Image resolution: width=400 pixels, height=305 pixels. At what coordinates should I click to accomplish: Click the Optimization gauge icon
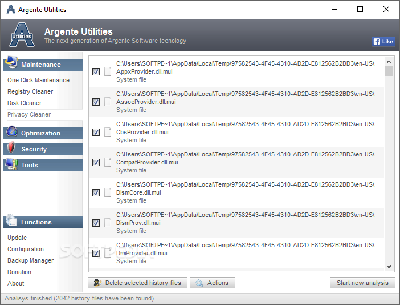pos(12,132)
